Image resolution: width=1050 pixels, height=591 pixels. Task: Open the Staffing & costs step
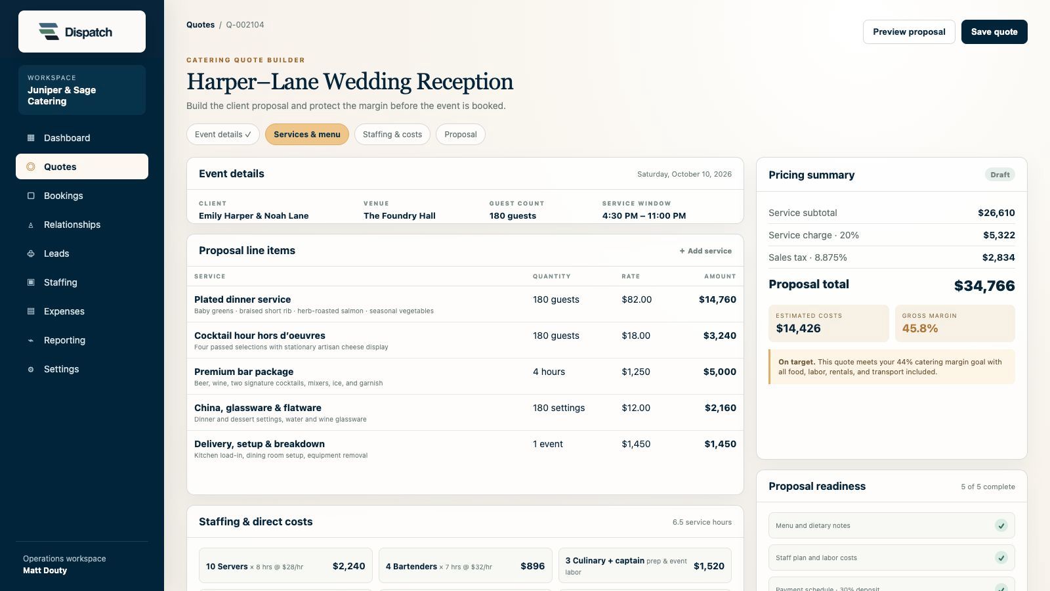point(392,135)
